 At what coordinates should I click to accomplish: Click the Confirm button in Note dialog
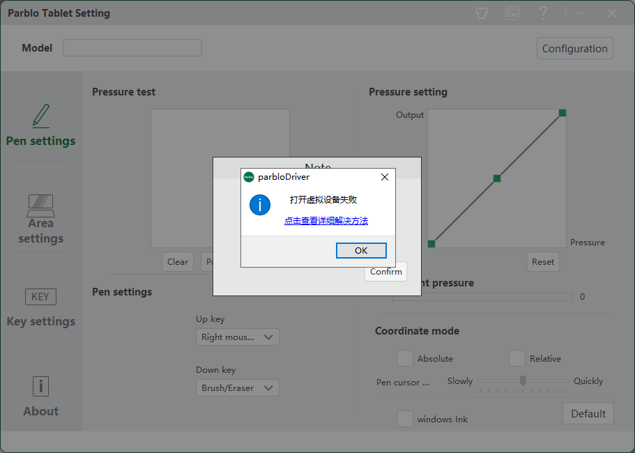386,272
